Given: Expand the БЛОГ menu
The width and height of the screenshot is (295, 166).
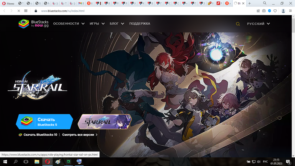Looking at the screenshot, I should click(x=117, y=24).
